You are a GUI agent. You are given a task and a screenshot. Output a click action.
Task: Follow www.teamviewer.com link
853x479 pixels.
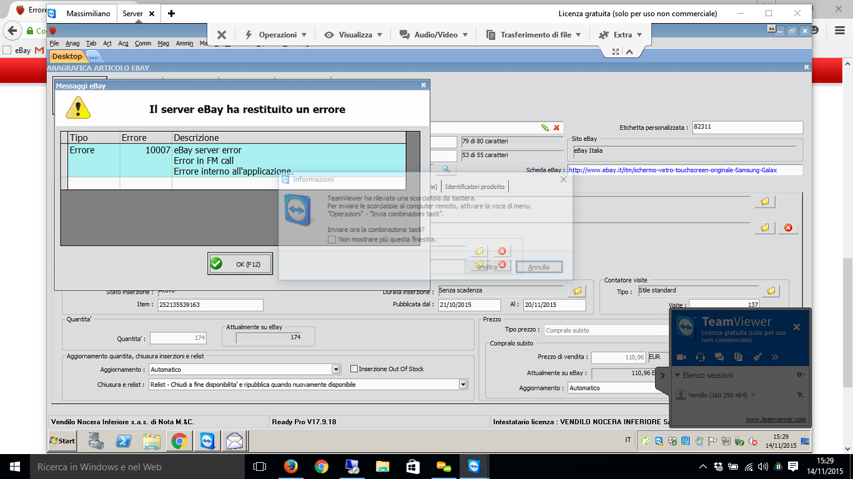(776, 419)
